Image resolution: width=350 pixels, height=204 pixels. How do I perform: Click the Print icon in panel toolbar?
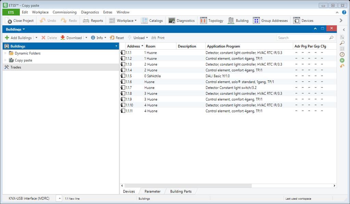[x=154, y=38]
